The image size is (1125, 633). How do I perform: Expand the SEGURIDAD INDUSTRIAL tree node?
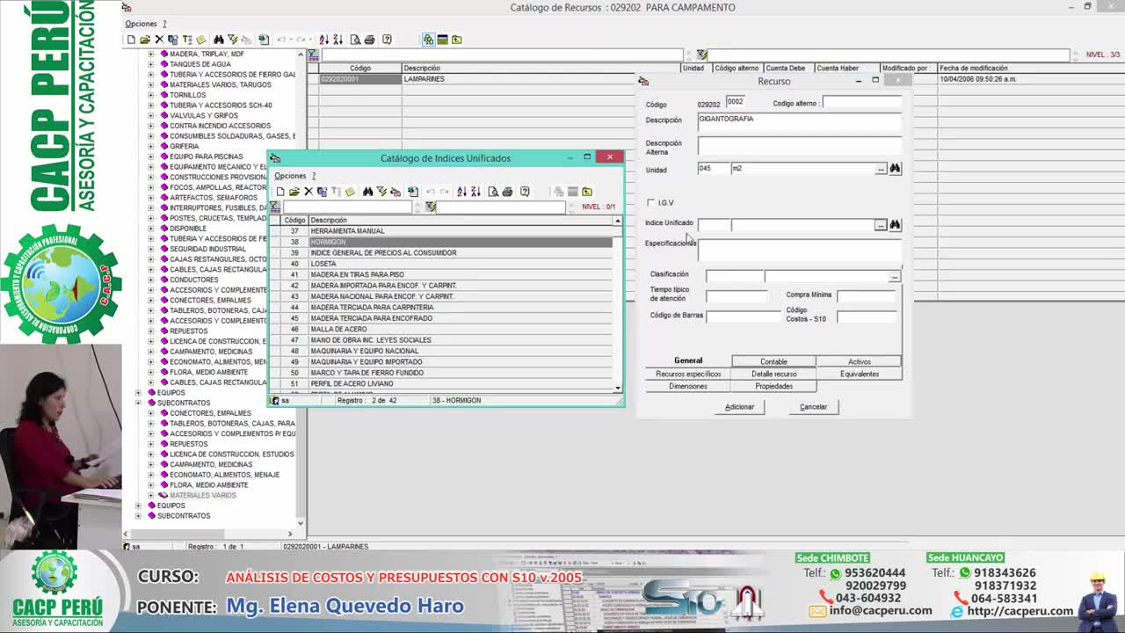tap(150, 249)
